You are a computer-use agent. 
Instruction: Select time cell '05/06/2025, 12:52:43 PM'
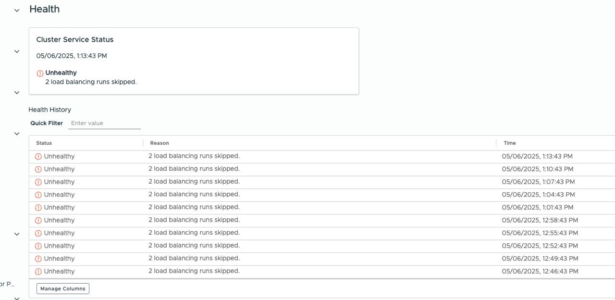coord(540,246)
